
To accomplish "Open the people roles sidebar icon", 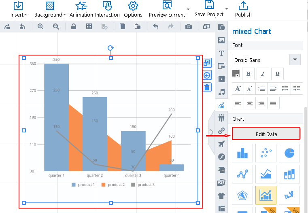I will coord(221,118).
